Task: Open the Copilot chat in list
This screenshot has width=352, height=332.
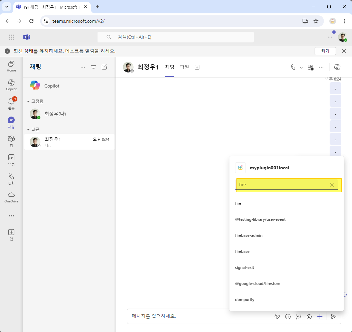Action: pyautogui.click(x=69, y=86)
